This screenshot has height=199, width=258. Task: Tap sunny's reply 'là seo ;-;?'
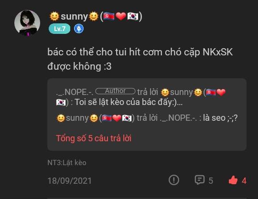tap(220, 118)
